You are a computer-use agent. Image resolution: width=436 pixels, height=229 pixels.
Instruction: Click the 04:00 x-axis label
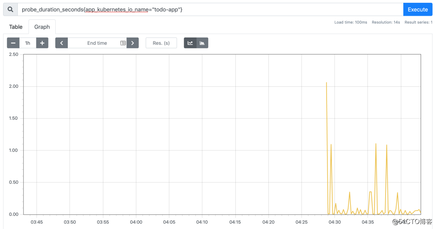[136, 222]
